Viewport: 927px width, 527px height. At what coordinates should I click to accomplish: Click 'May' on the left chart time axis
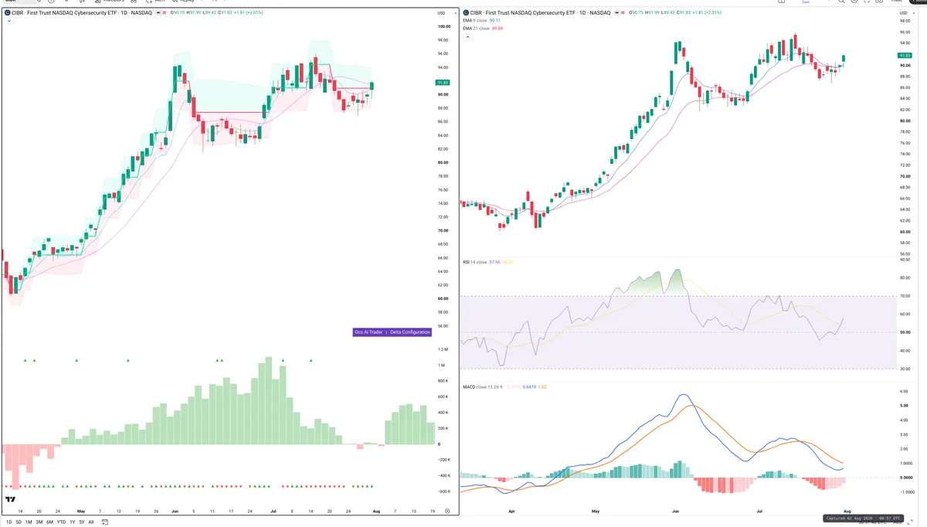pyautogui.click(x=80, y=511)
